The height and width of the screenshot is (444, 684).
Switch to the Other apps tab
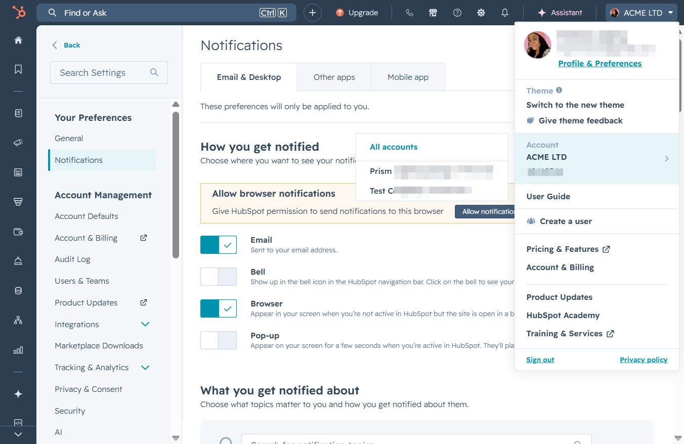click(x=334, y=77)
